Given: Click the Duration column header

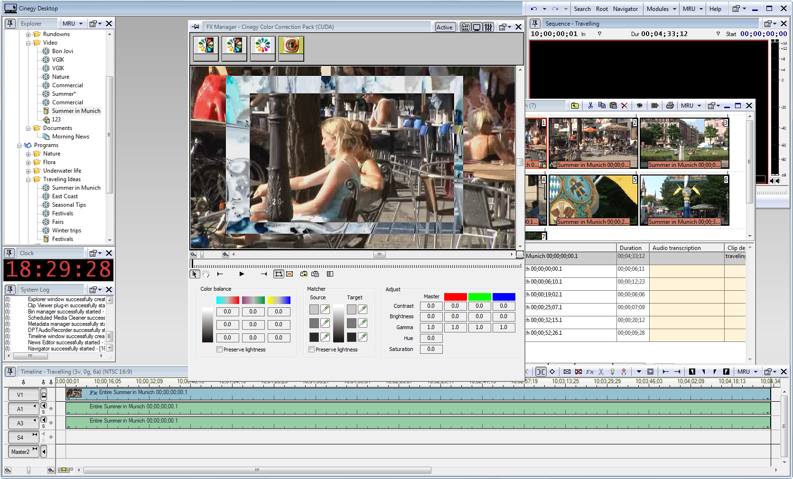Looking at the screenshot, I should point(633,248).
